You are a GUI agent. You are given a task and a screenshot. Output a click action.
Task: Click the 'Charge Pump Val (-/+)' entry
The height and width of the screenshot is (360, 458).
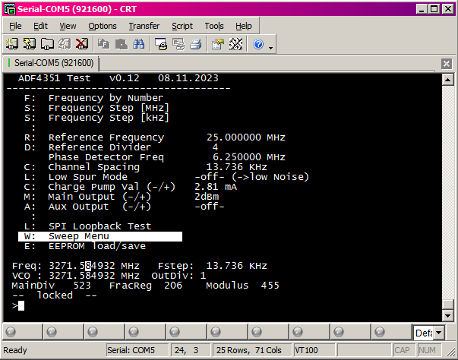click(112, 187)
